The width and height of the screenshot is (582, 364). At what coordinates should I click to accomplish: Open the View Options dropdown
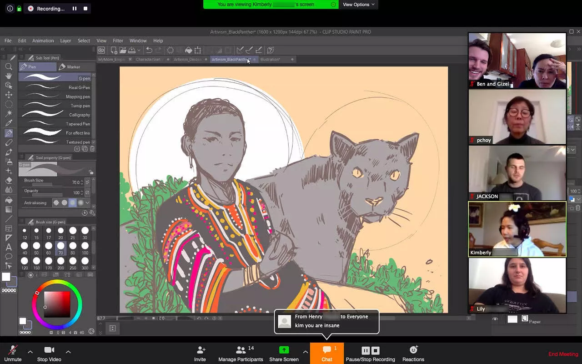(x=358, y=5)
